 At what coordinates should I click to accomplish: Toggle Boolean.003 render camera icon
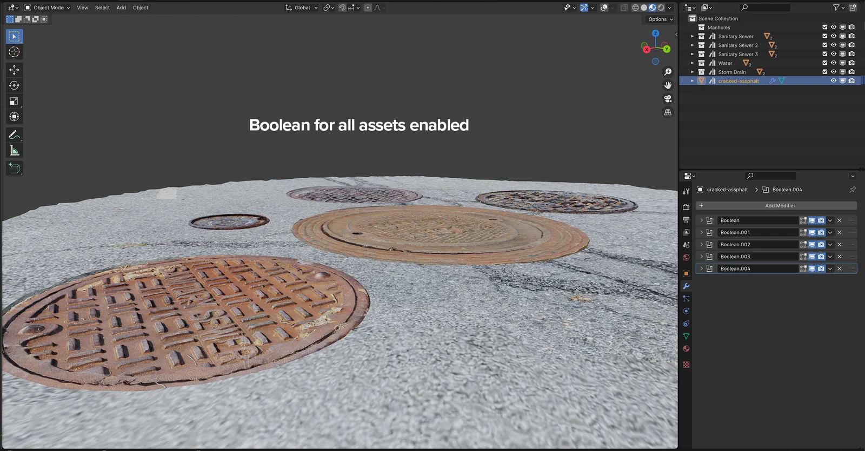point(821,257)
